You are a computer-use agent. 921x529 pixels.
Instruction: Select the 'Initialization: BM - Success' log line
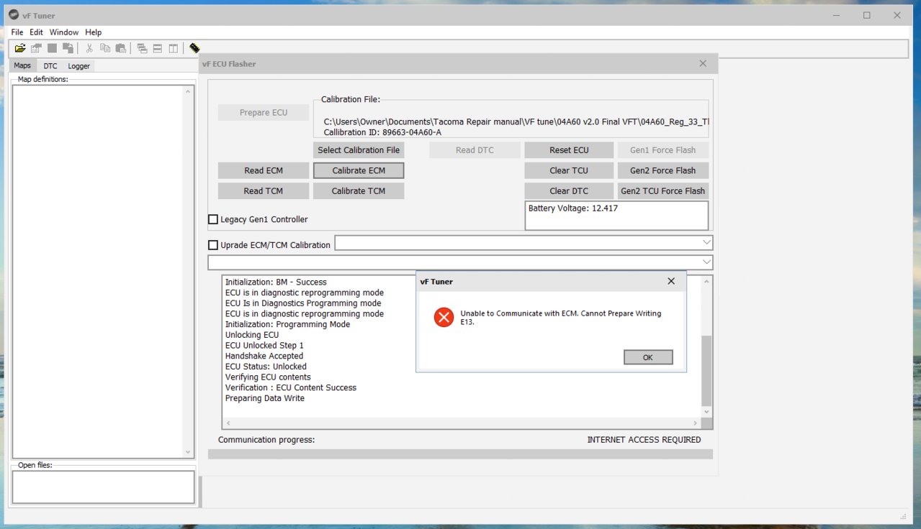276,282
